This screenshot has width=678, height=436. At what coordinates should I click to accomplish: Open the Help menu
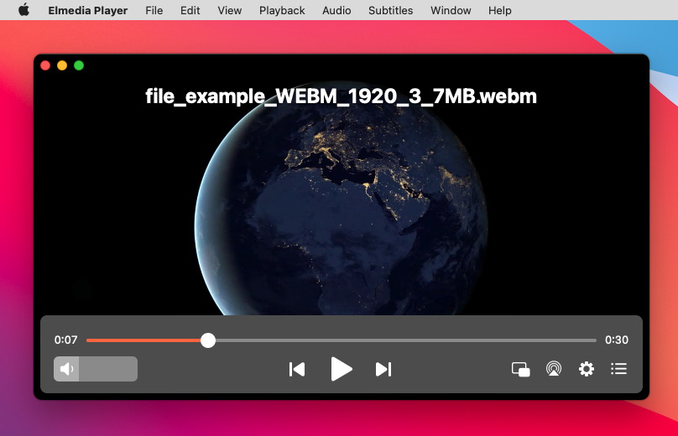pos(500,10)
